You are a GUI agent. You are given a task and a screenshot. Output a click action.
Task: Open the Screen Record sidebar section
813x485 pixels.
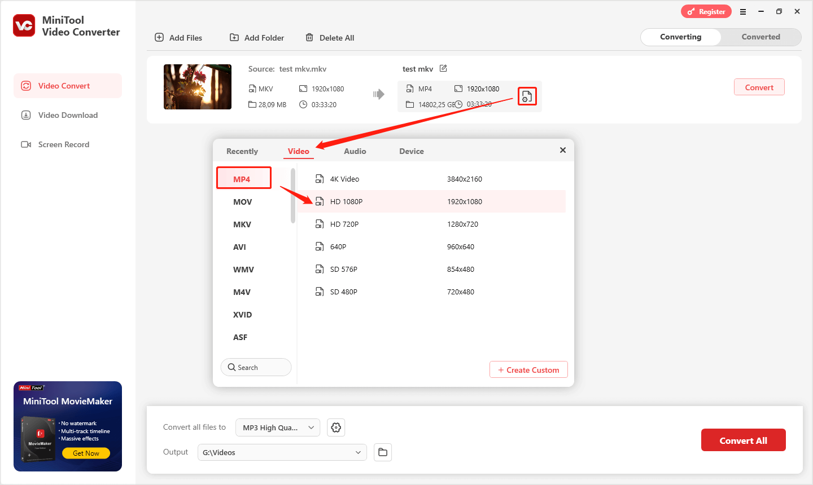tap(68, 144)
